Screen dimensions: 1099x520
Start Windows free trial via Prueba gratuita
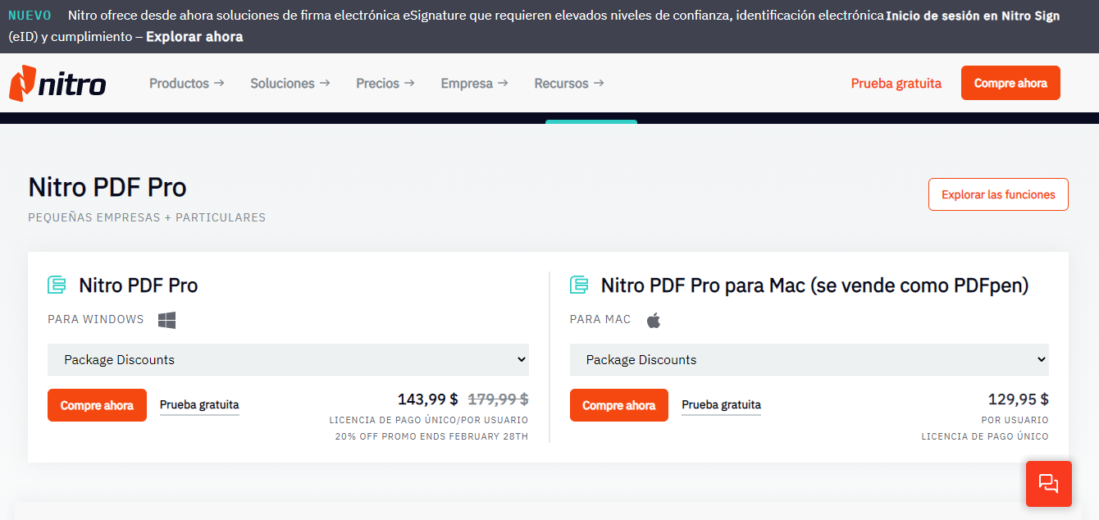point(199,405)
